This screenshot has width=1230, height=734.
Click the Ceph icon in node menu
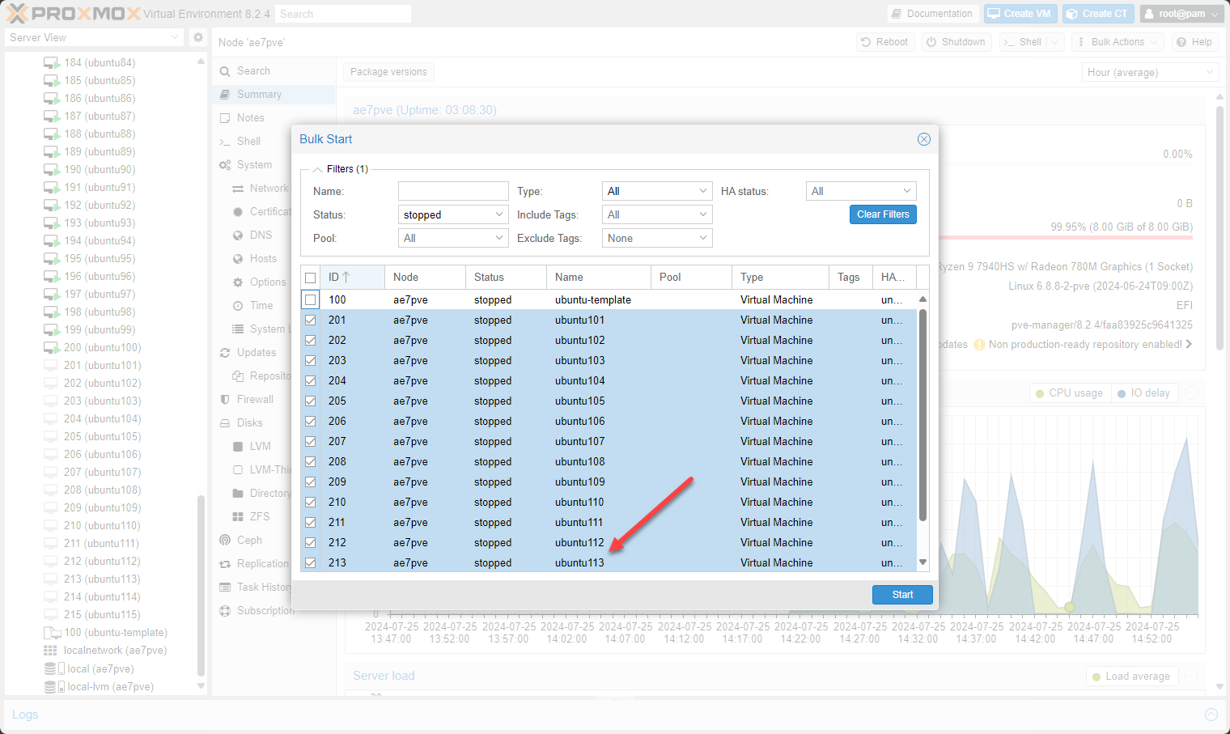point(225,540)
